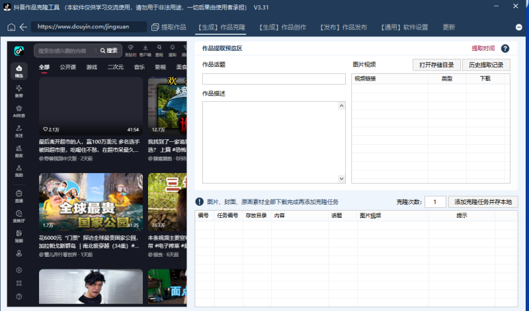Click the 历史提取记录 button

(x=486, y=65)
